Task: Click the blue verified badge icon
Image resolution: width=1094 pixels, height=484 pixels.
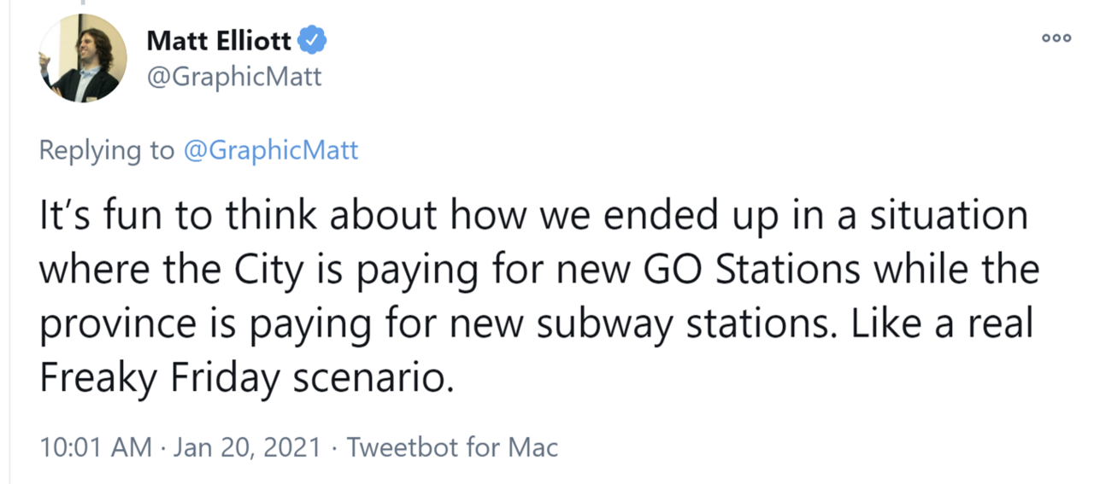Action: [311, 38]
